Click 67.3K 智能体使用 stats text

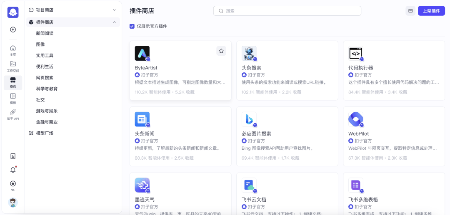pos(366,158)
